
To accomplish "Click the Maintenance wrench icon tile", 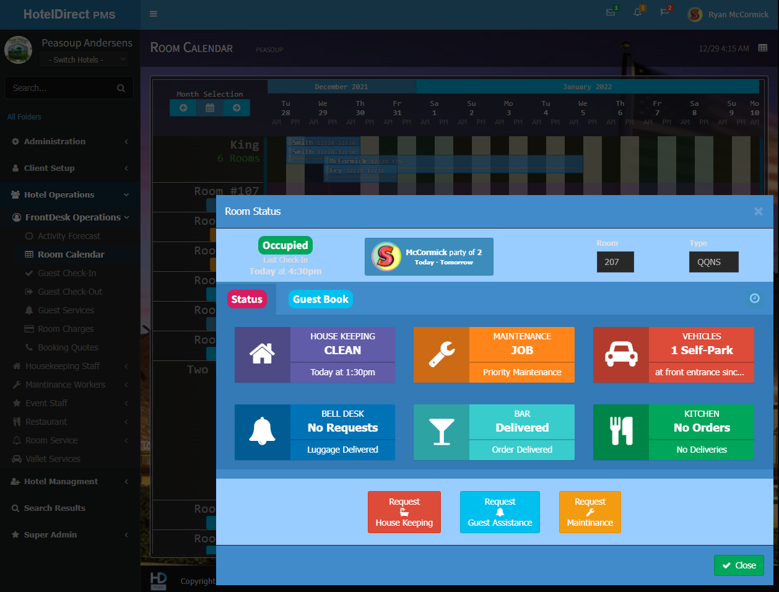I will (442, 355).
